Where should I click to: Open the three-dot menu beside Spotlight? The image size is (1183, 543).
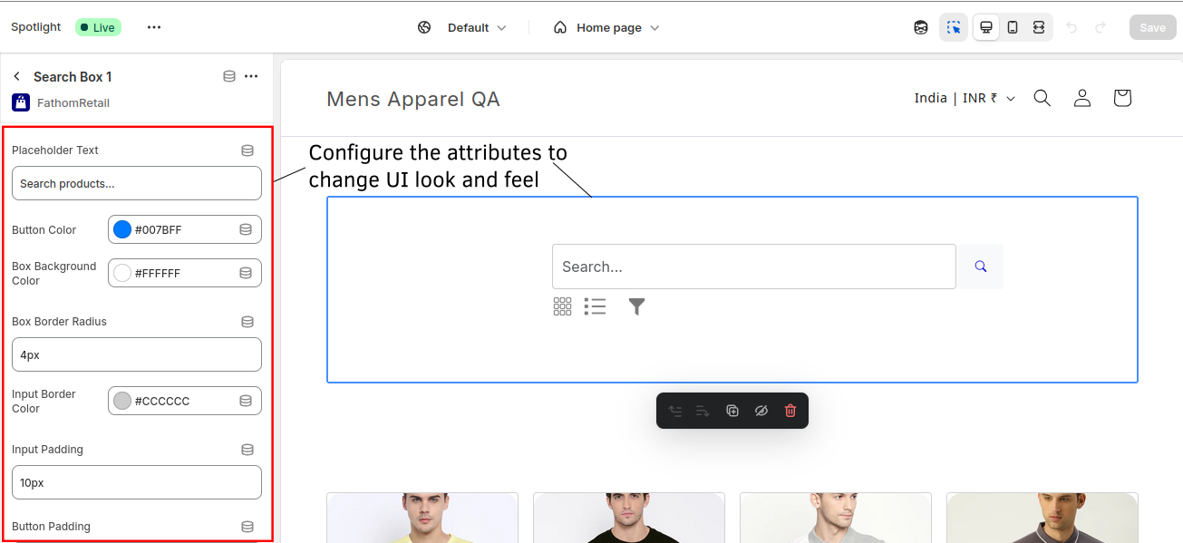[x=153, y=27]
